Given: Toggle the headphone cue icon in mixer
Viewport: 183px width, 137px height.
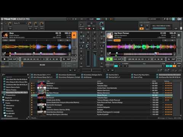Looking at the screenshot, I should coord(81,59).
